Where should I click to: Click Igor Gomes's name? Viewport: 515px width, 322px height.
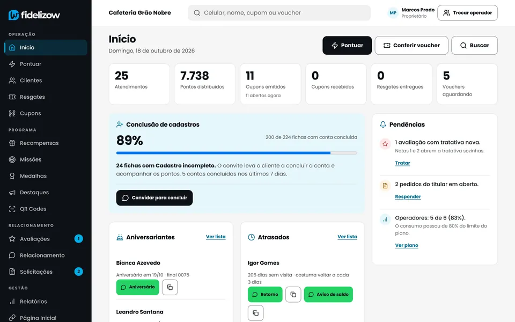coord(263,263)
